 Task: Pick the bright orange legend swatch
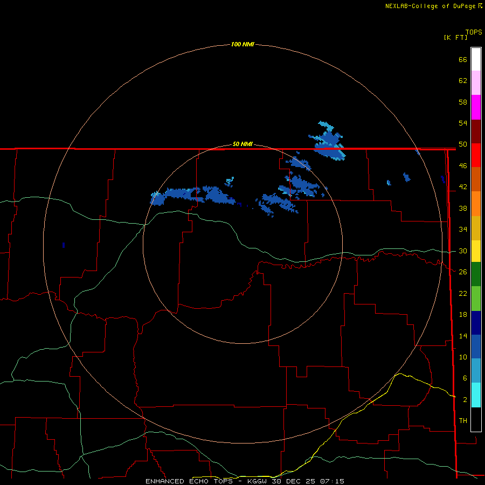point(476,204)
